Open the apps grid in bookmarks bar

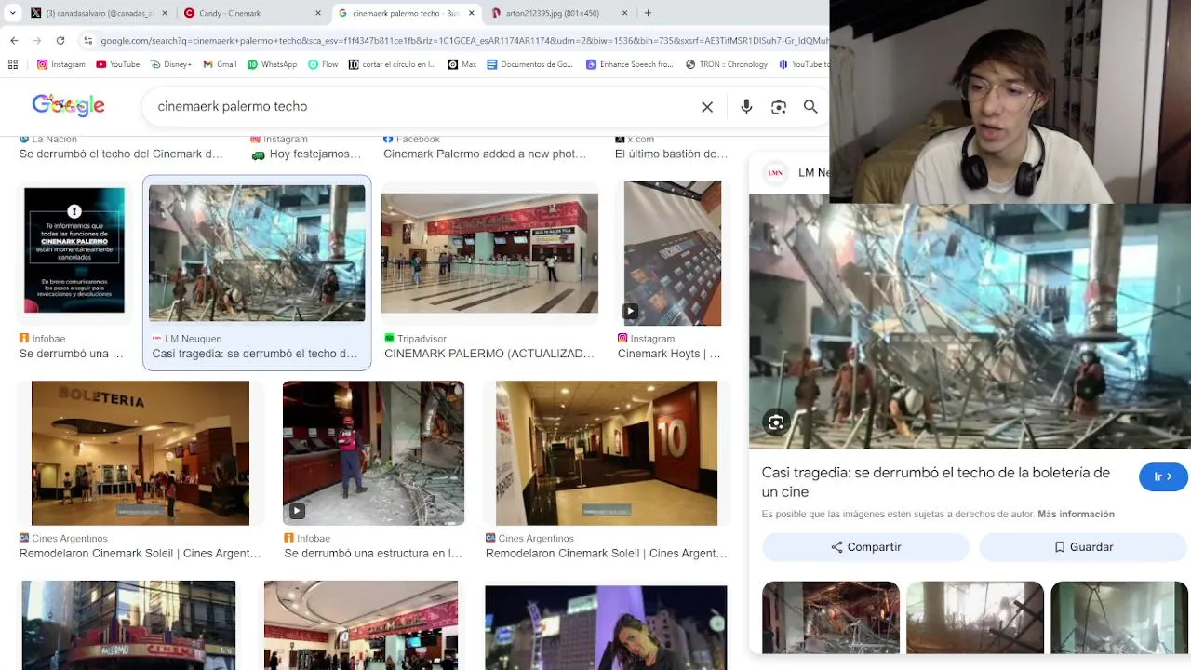click(12, 64)
